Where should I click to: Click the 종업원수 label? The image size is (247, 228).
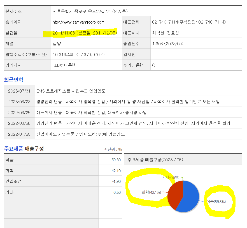[131, 44]
